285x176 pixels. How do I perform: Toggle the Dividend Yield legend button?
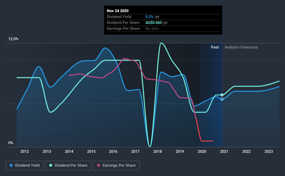(x=25, y=166)
